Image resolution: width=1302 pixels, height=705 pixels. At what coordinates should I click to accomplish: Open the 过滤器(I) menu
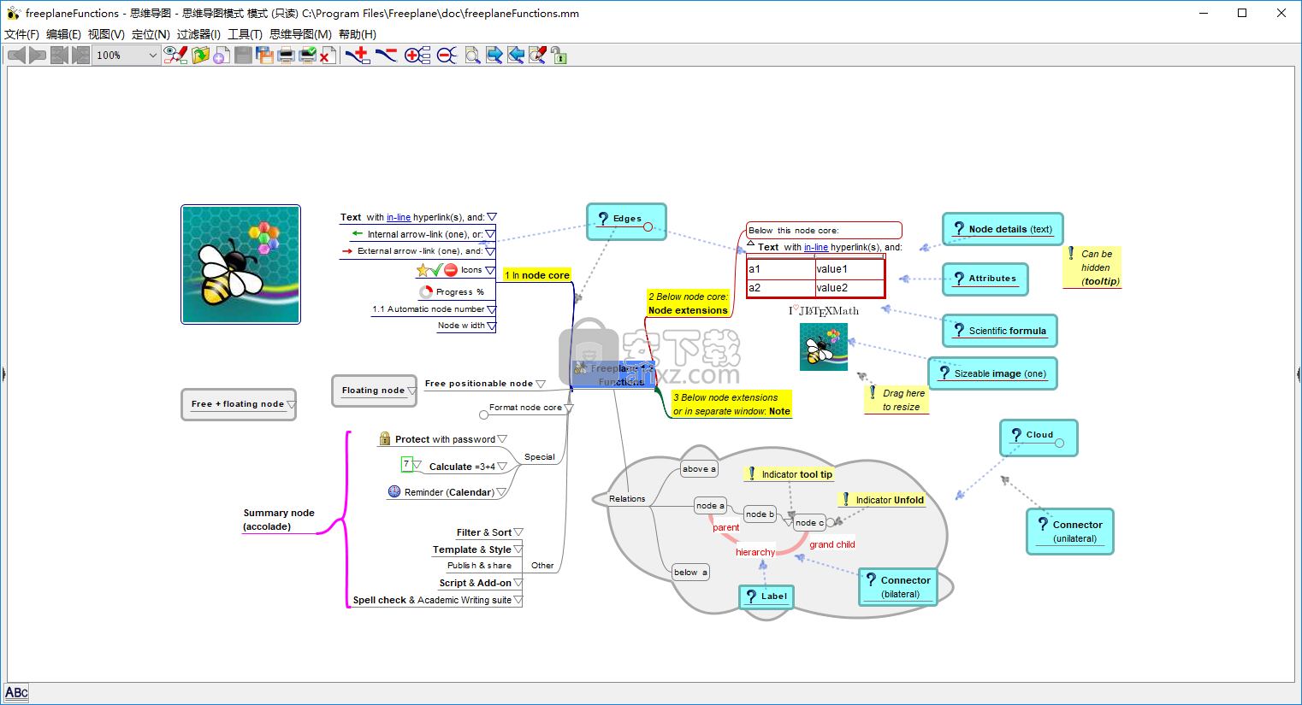coord(198,34)
